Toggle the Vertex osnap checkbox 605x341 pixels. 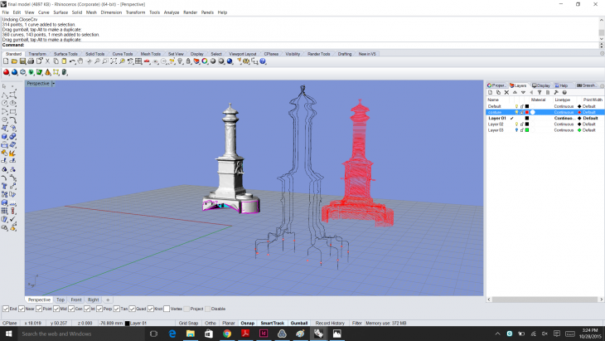coord(167,309)
